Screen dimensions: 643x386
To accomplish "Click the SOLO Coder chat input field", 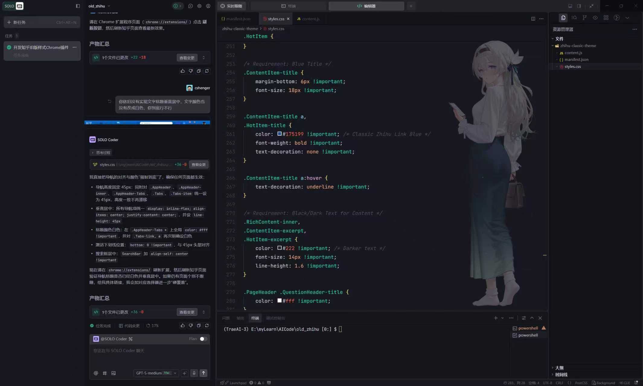I will 149,354.
